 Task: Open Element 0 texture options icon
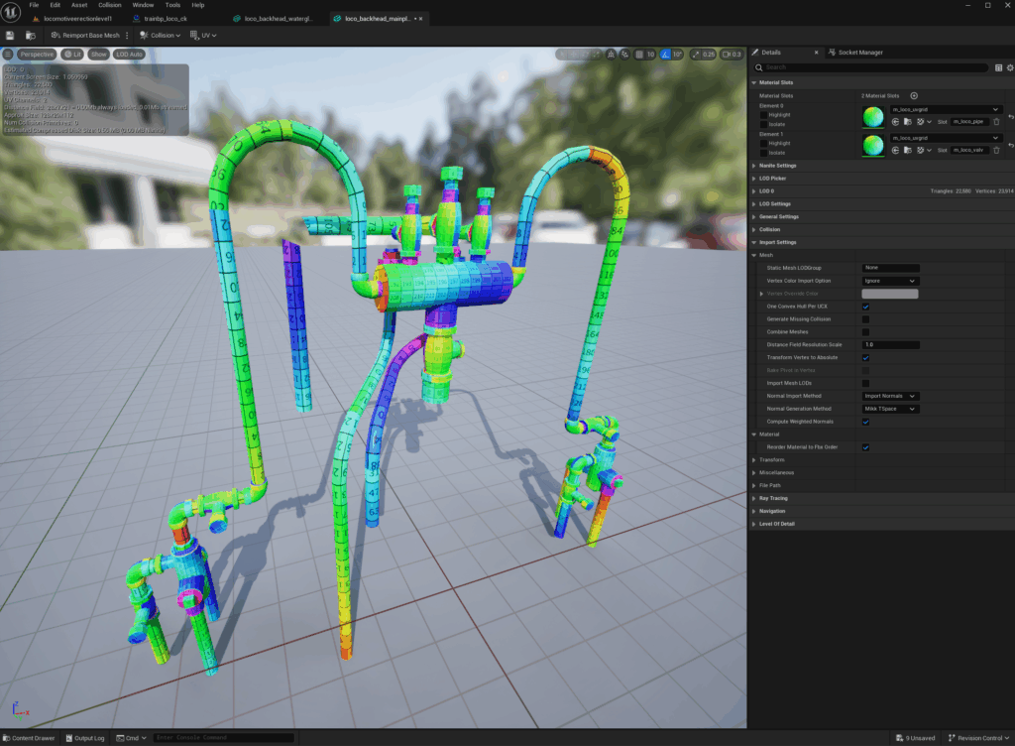point(923,122)
